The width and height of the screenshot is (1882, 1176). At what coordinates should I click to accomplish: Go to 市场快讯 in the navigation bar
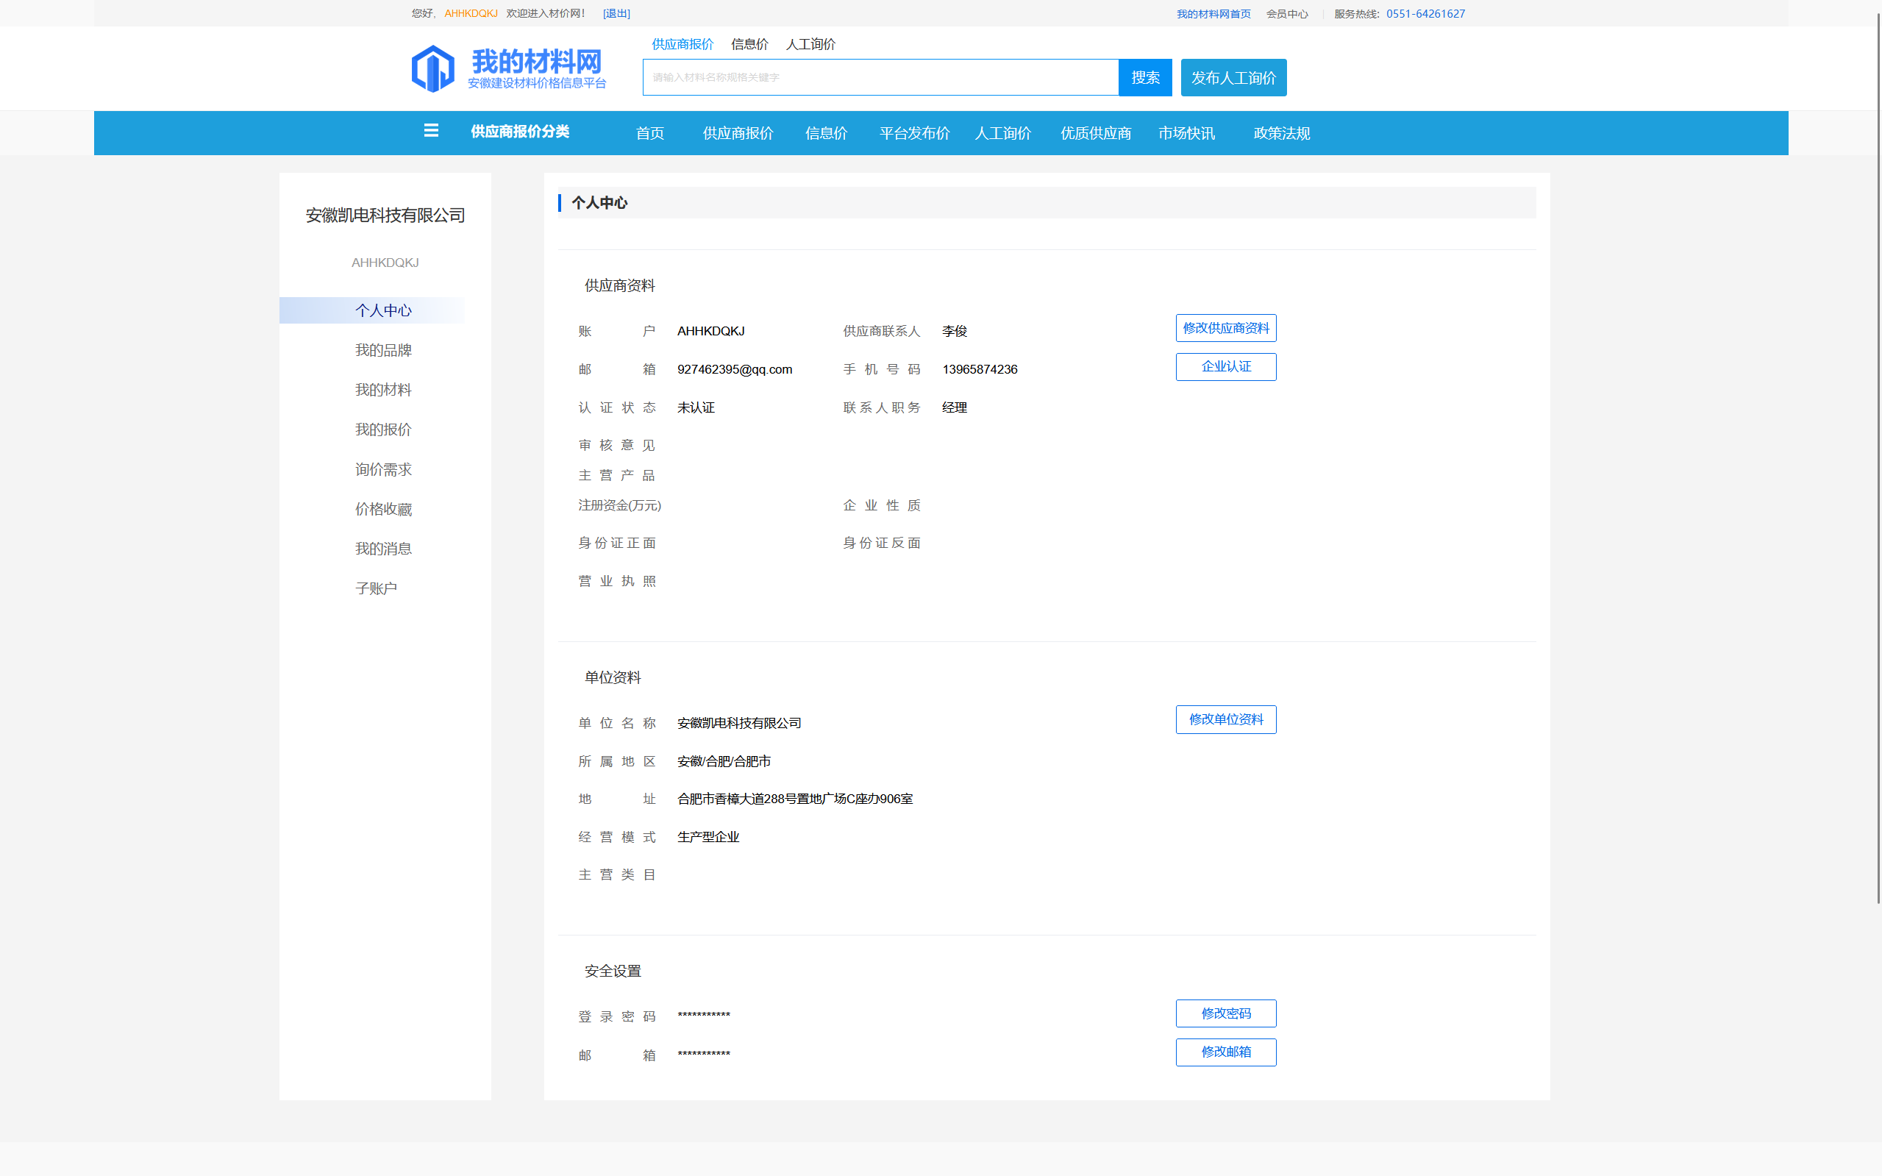click(1186, 133)
